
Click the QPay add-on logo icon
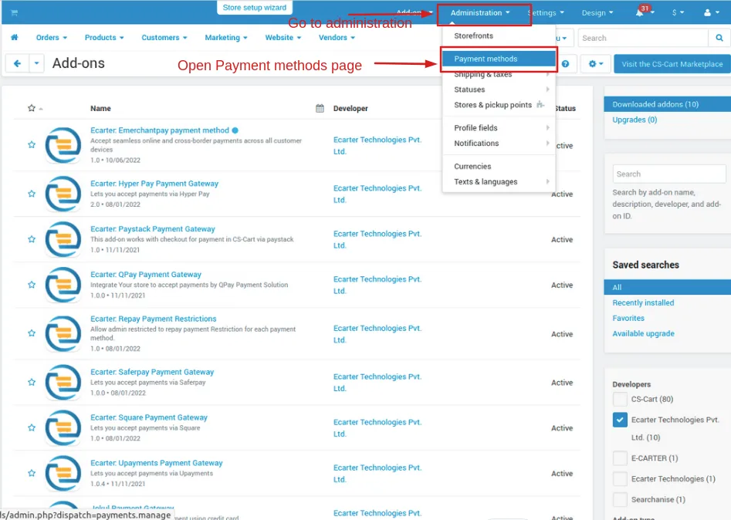[x=63, y=285]
